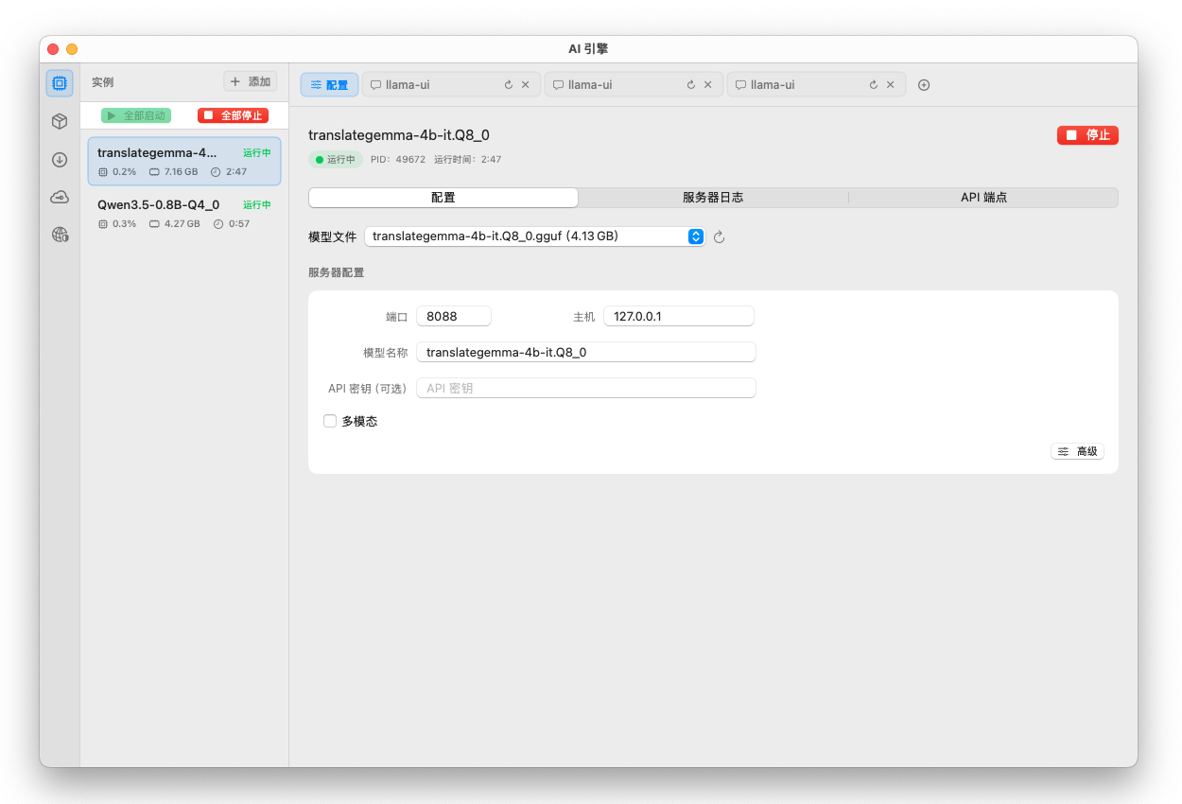This screenshot has height=804, width=1182.
Task: Click CPU icon on Qwen3.5 row
Action: pyautogui.click(x=103, y=224)
